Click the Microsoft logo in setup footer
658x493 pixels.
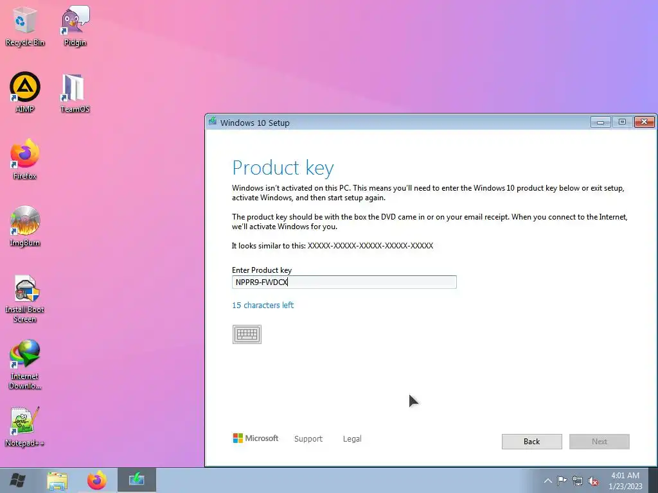click(256, 438)
